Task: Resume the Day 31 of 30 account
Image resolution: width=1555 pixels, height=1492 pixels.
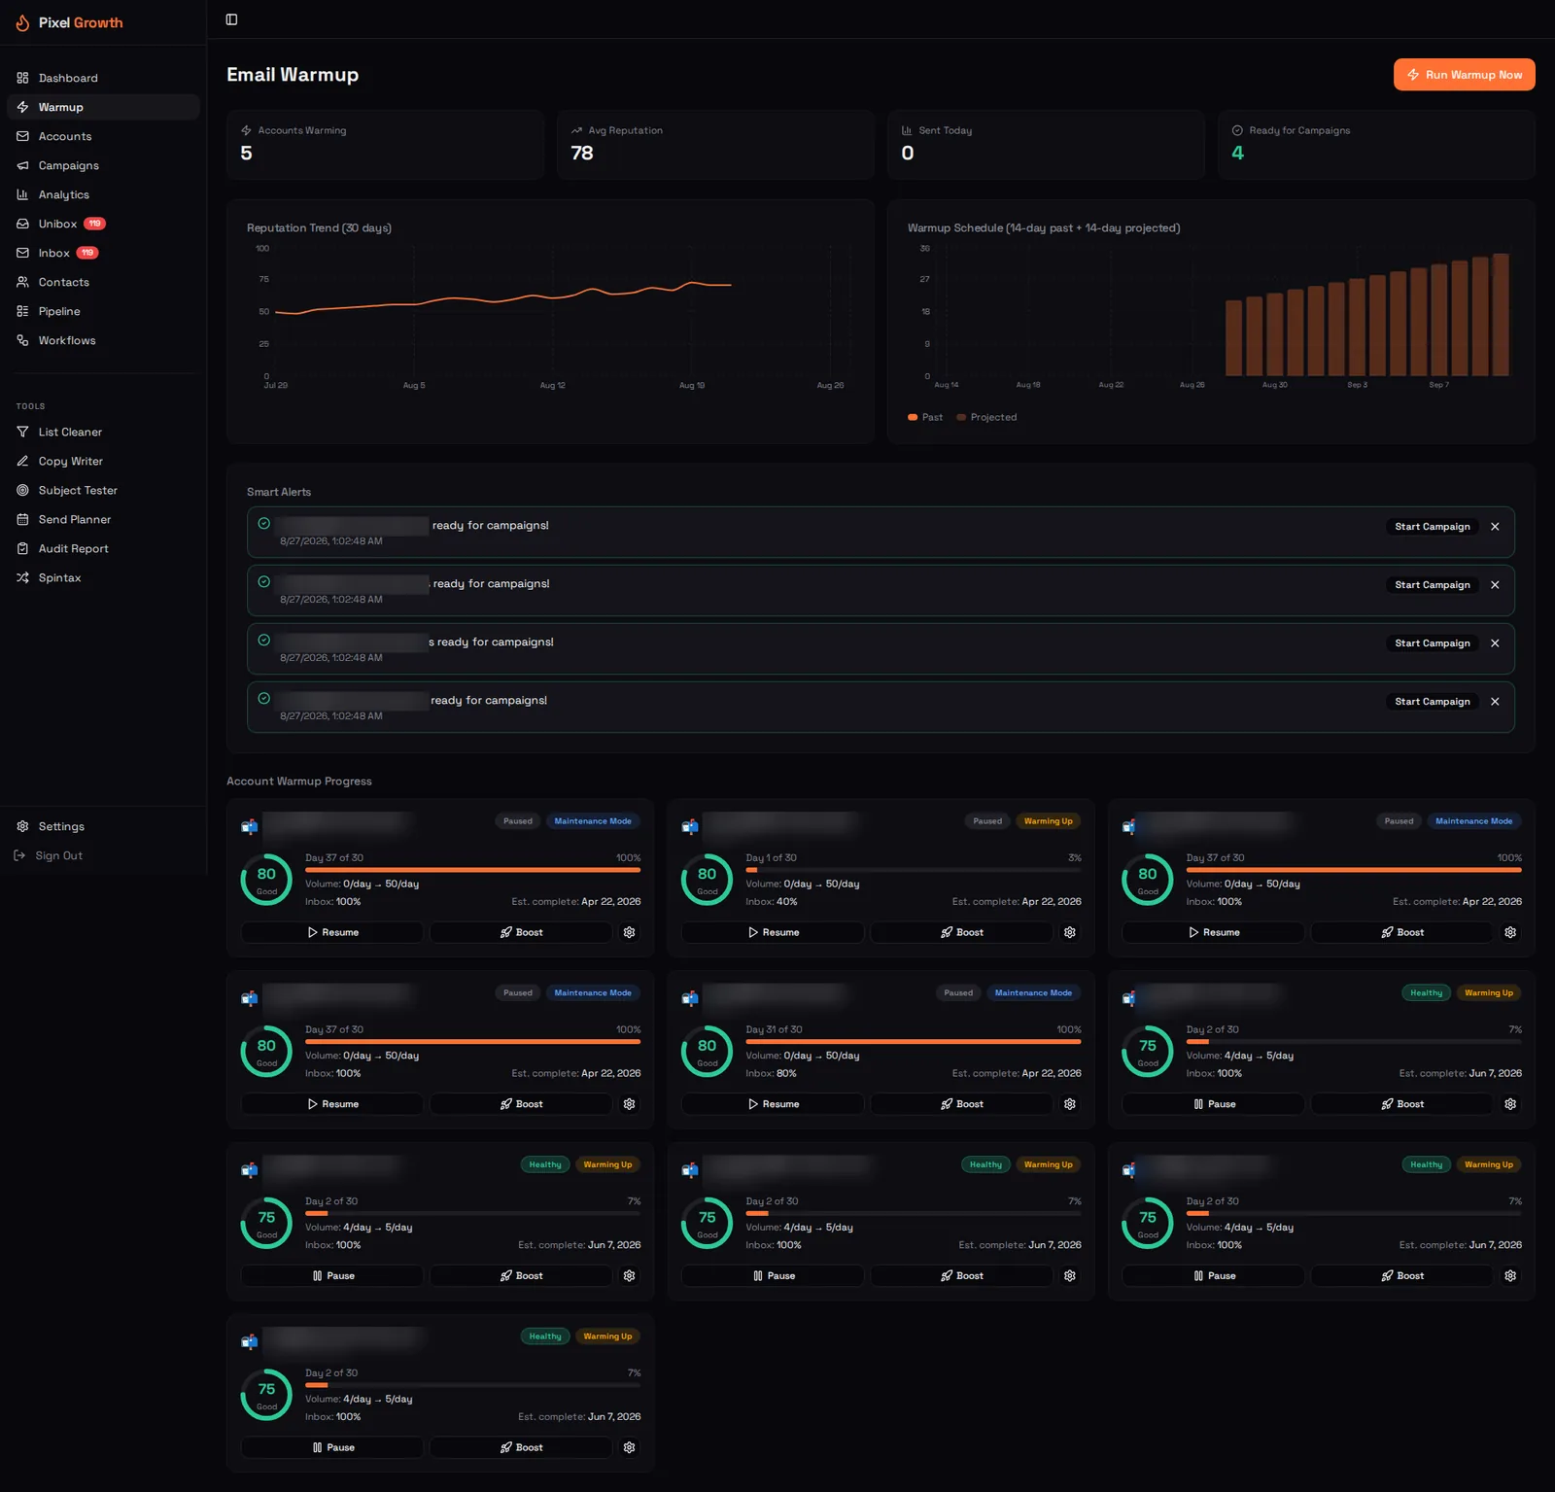Action: [x=773, y=1104]
